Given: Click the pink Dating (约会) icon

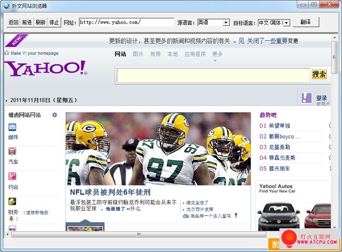Looking at the screenshot, I should [12, 177].
